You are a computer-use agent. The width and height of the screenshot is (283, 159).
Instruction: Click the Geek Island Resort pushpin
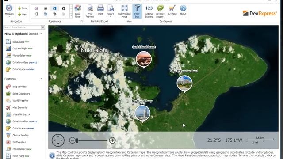[x=144, y=59]
